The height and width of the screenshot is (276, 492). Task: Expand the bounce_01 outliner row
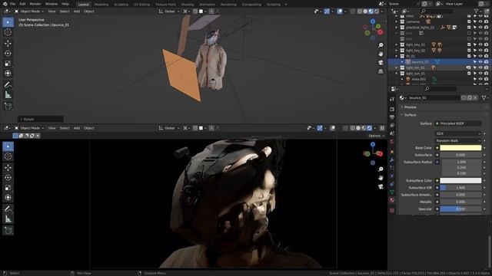[x=402, y=62]
